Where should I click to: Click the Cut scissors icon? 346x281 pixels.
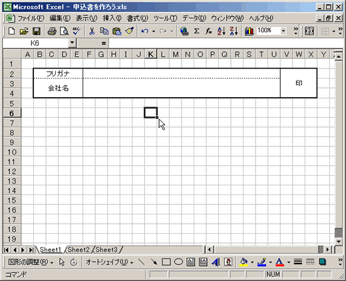click(92, 31)
